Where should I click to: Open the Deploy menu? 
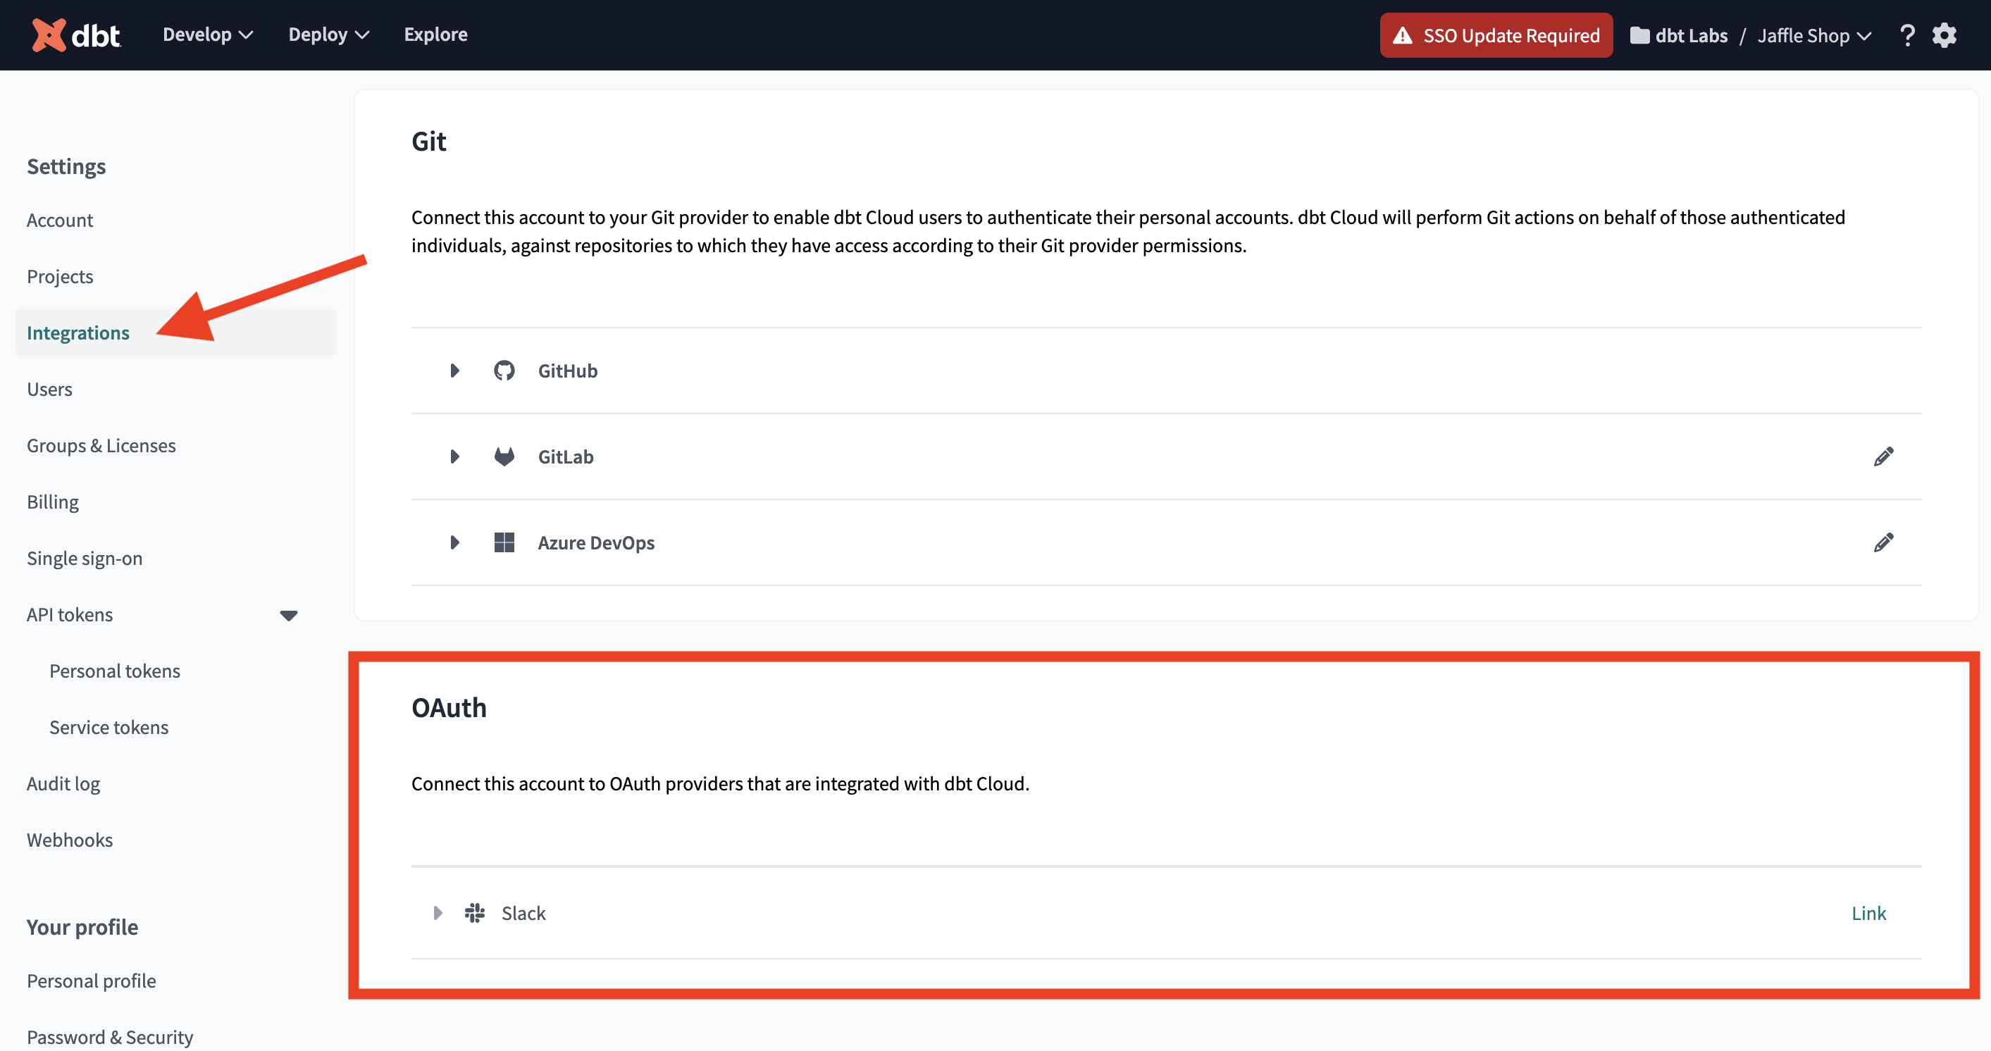coord(328,35)
